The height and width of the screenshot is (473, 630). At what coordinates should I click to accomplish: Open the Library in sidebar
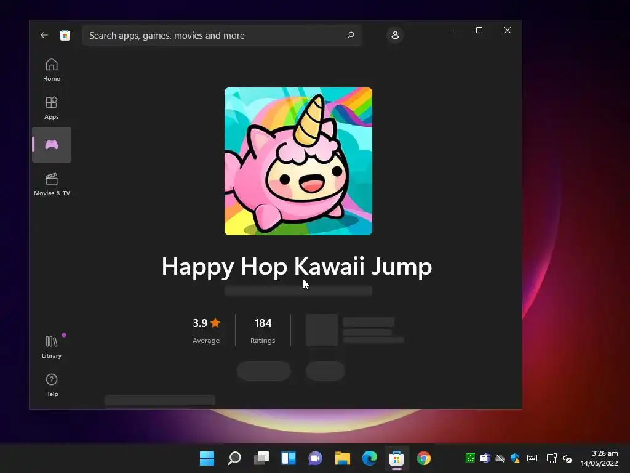click(x=52, y=347)
